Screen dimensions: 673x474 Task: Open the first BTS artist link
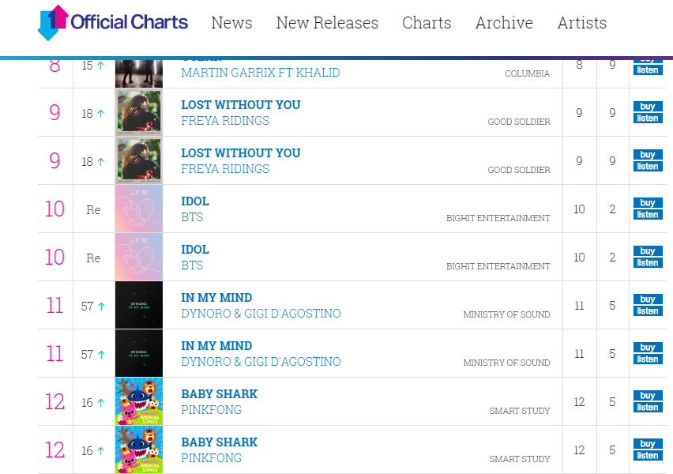point(192,216)
